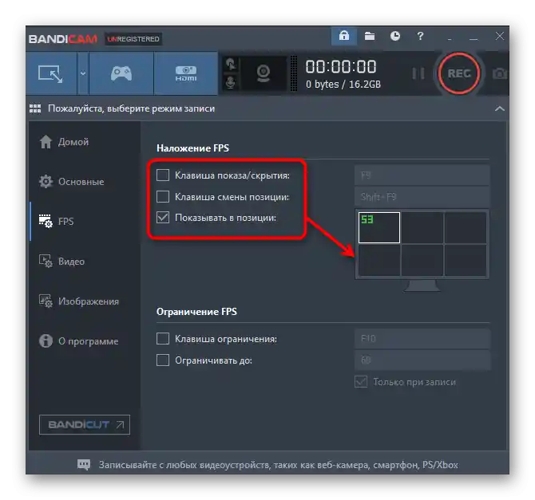Select the screen recording mode icon
Image resolution: width=535 pixels, height=500 pixels.
pos(51,73)
